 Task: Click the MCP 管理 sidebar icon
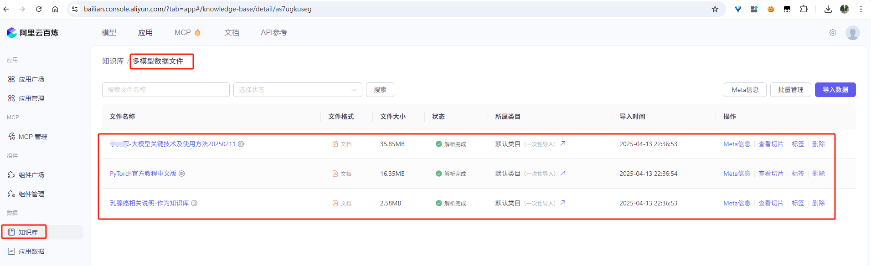(x=11, y=137)
